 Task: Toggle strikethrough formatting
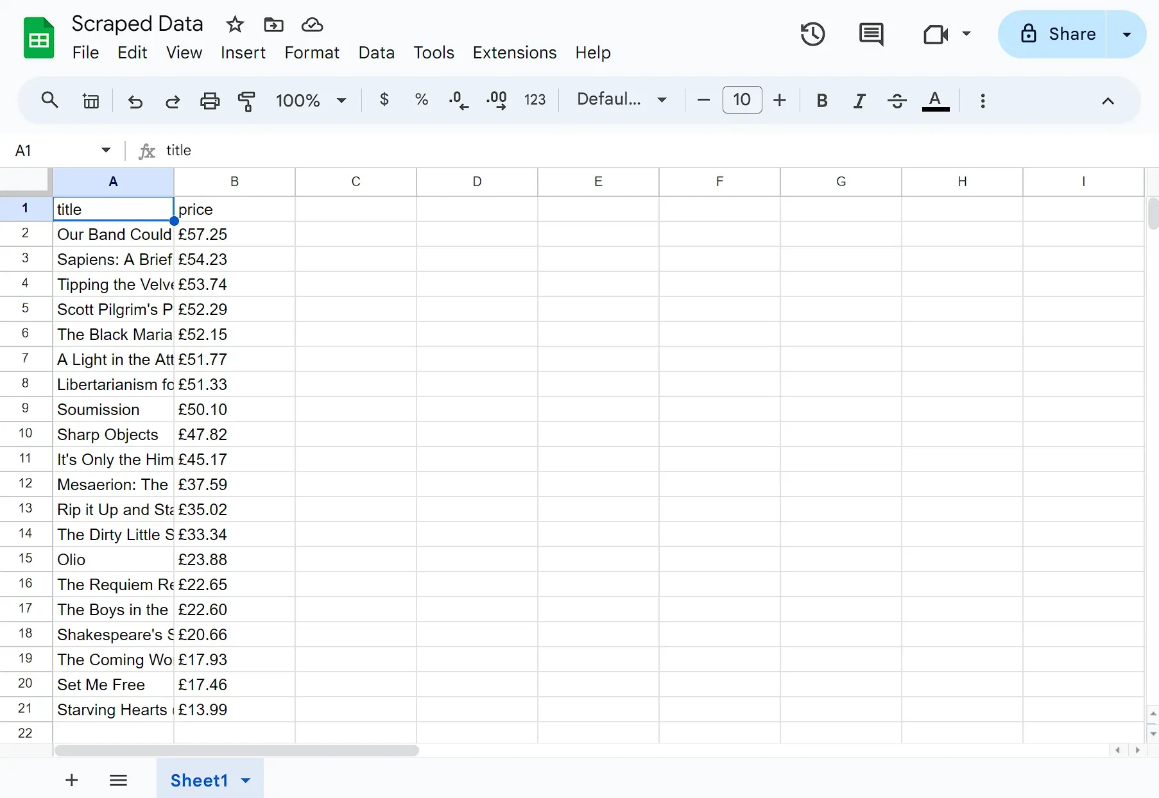[x=897, y=100]
